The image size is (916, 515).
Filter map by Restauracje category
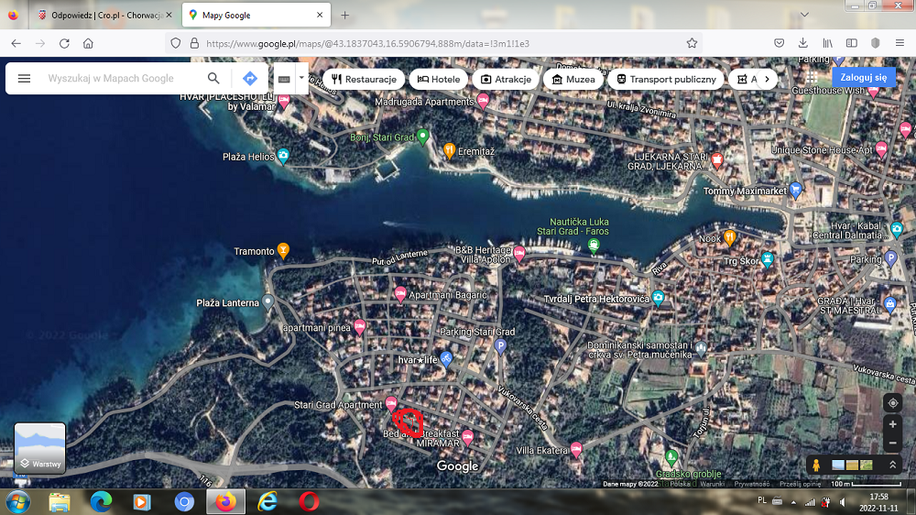click(365, 79)
